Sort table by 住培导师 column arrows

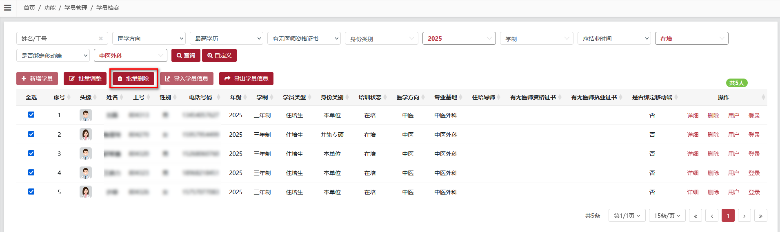(x=499, y=97)
